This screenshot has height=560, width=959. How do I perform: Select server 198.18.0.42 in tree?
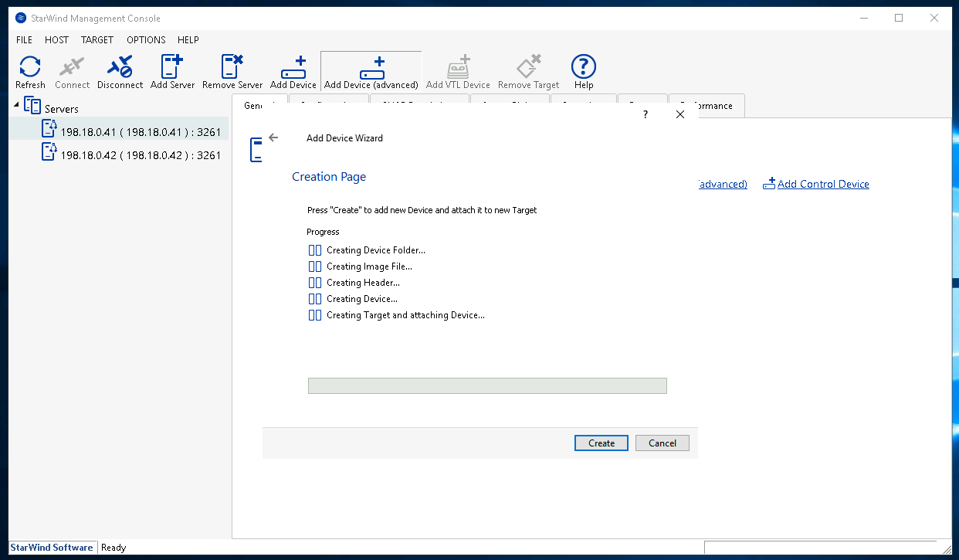pos(141,155)
